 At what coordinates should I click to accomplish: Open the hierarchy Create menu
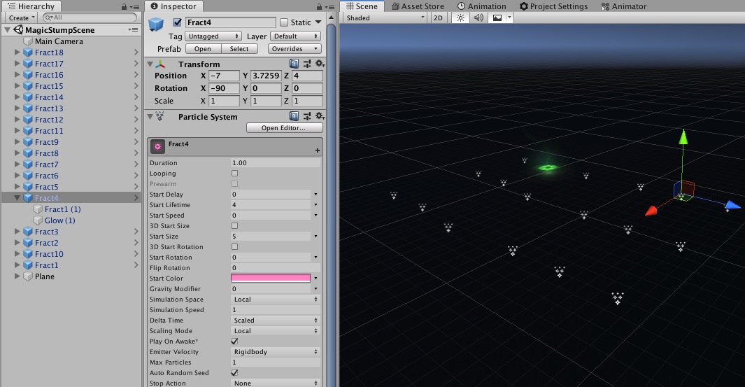pos(22,17)
